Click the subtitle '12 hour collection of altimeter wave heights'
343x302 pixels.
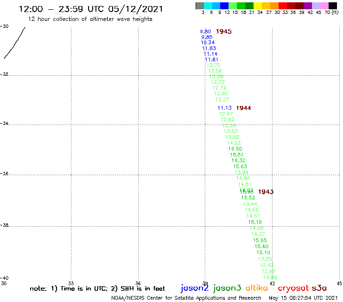[90, 20]
